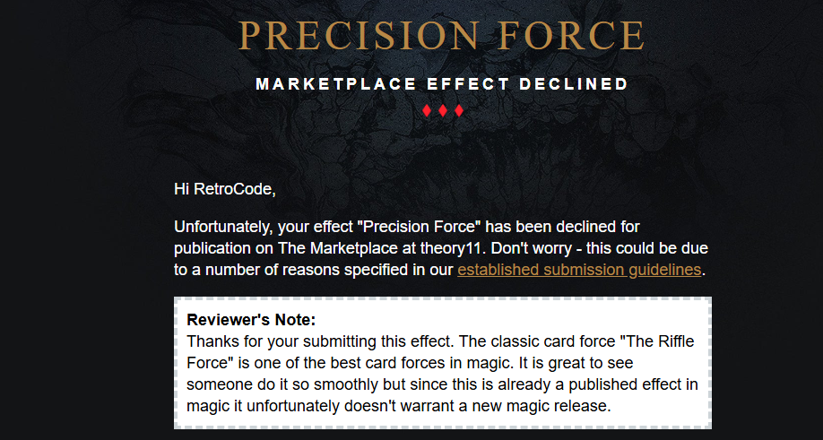The image size is (823, 440).
Task: Click the right red diamond icon
Action: coord(458,111)
